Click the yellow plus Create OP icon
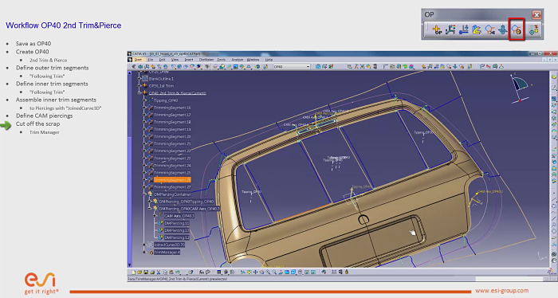Viewport: 558px width, 298px height. click(437, 29)
